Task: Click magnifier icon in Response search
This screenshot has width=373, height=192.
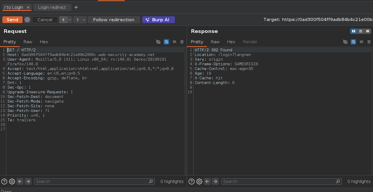Action: pyautogui.click(x=338, y=181)
